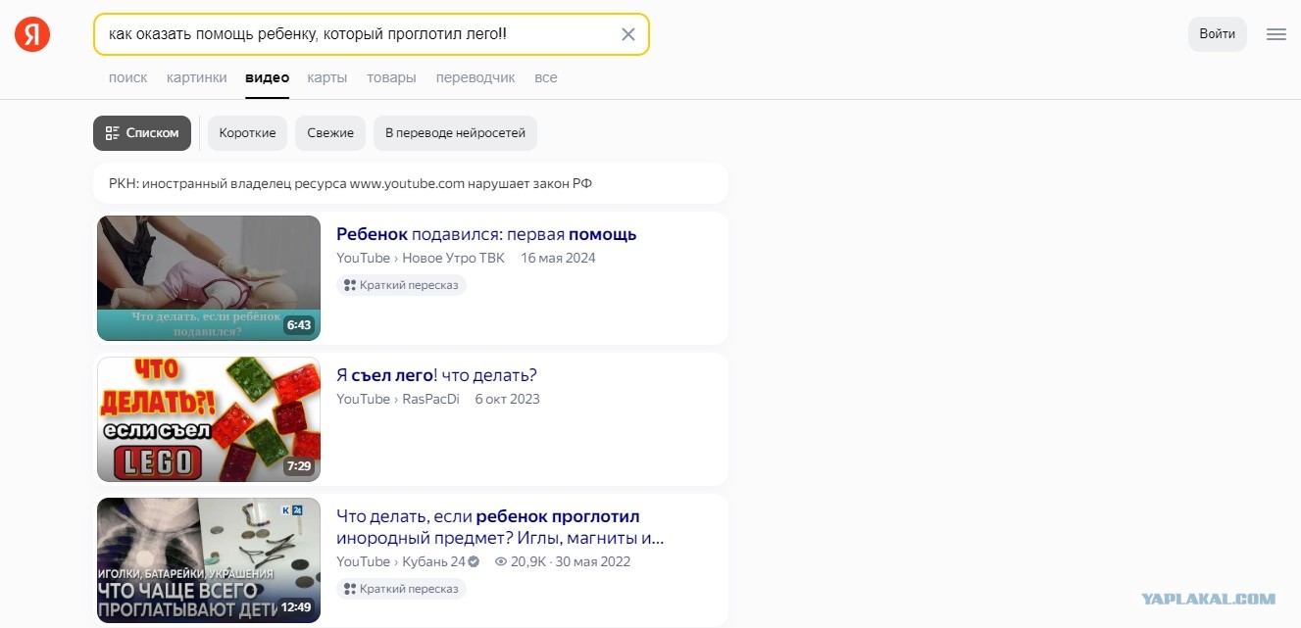Click inside the search input field
The height and width of the screenshot is (628, 1301).
click(x=358, y=34)
